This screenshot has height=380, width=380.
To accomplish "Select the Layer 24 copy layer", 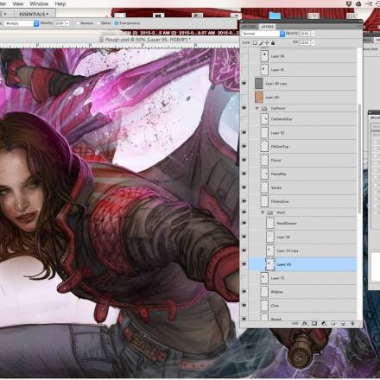I will pyautogui.click(x=302, y=250).
